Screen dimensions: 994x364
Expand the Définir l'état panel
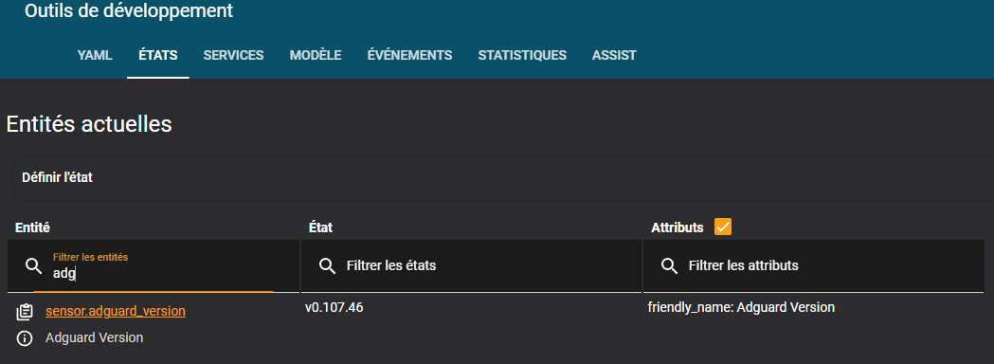504,177
